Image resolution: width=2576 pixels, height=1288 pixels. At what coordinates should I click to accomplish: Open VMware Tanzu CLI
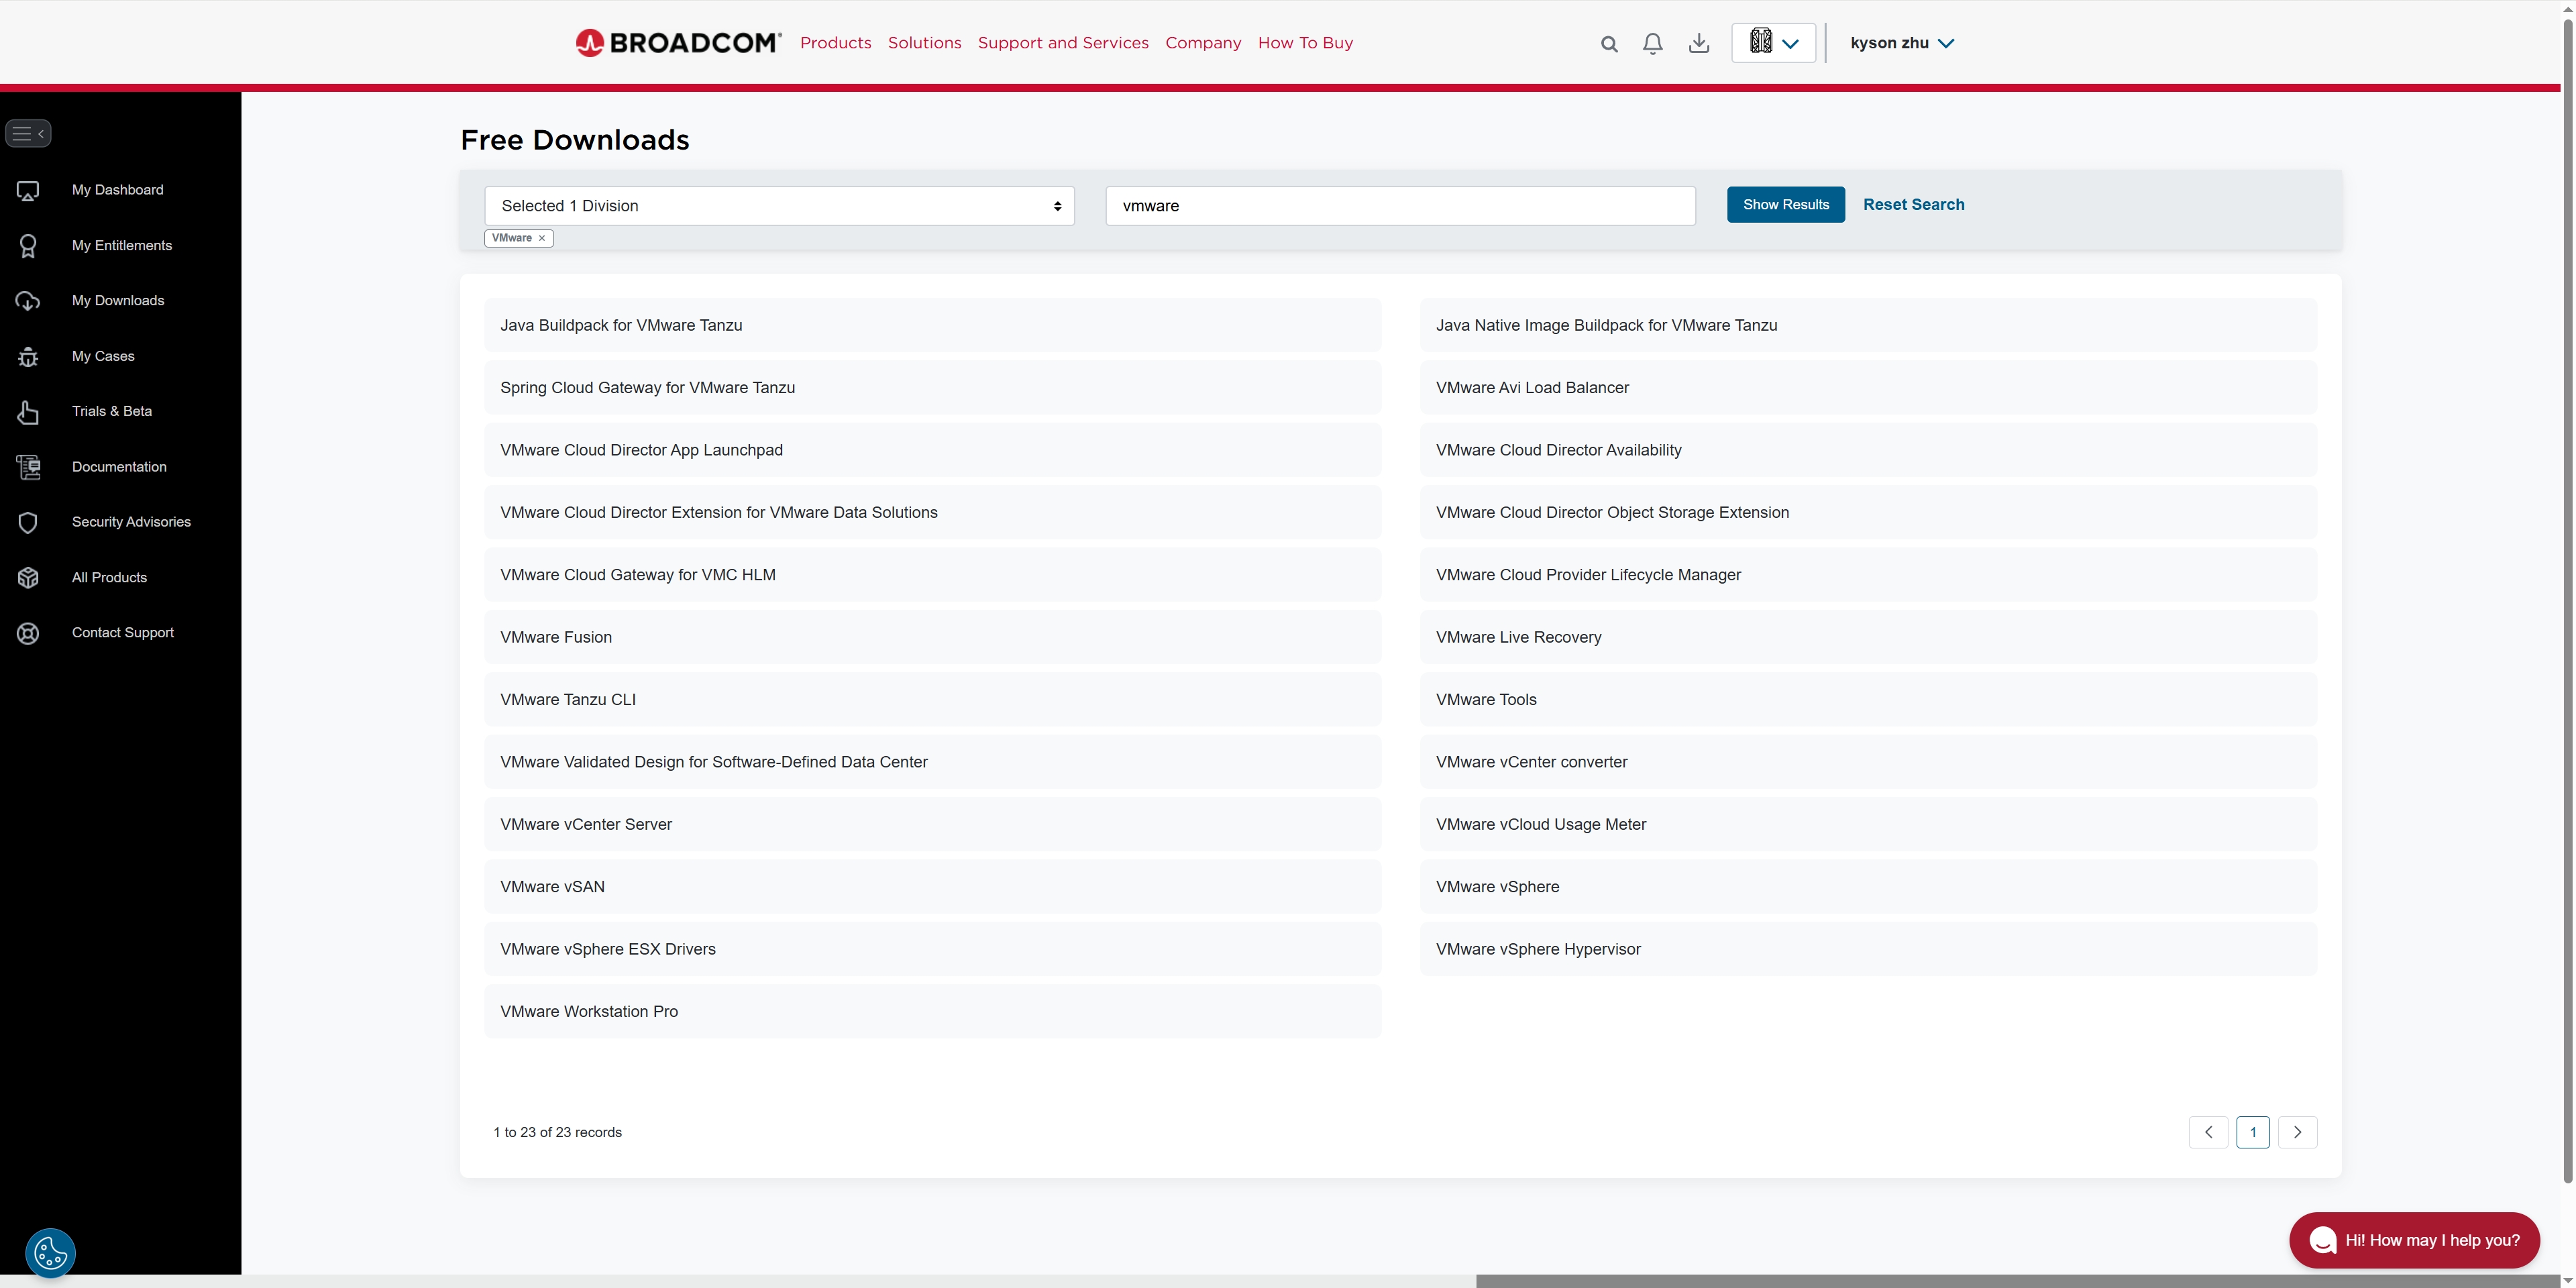coord(932,700)
